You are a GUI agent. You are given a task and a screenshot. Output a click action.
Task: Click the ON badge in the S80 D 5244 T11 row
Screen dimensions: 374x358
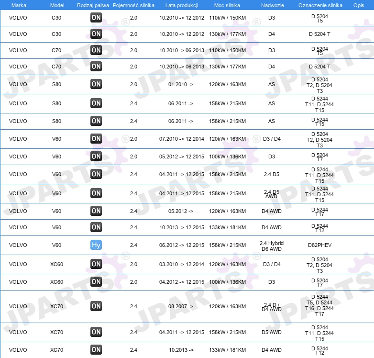click(96, 103)
